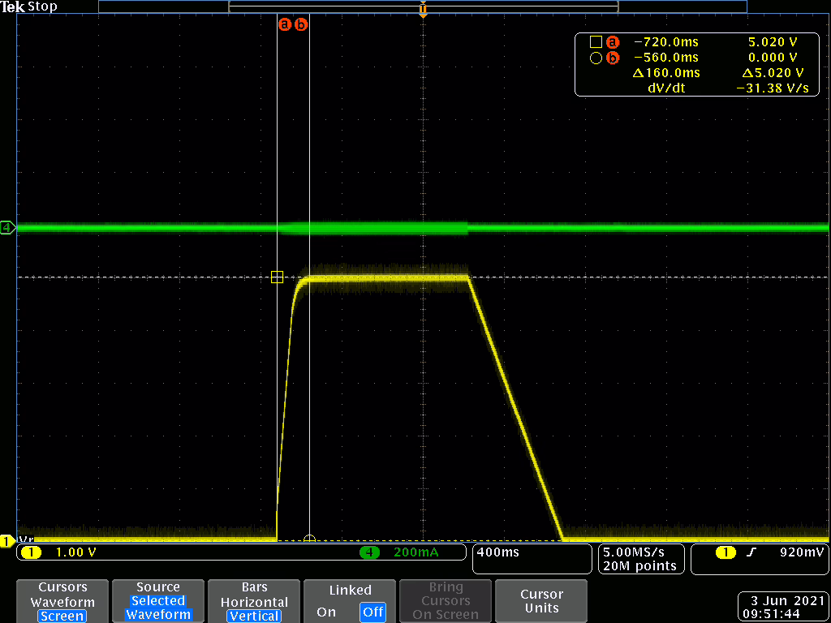Image resolution: width=831 pixels, height=623 pixels.
Task: Click cursor b circle near the baseline
Action: (x=309, y=539)
